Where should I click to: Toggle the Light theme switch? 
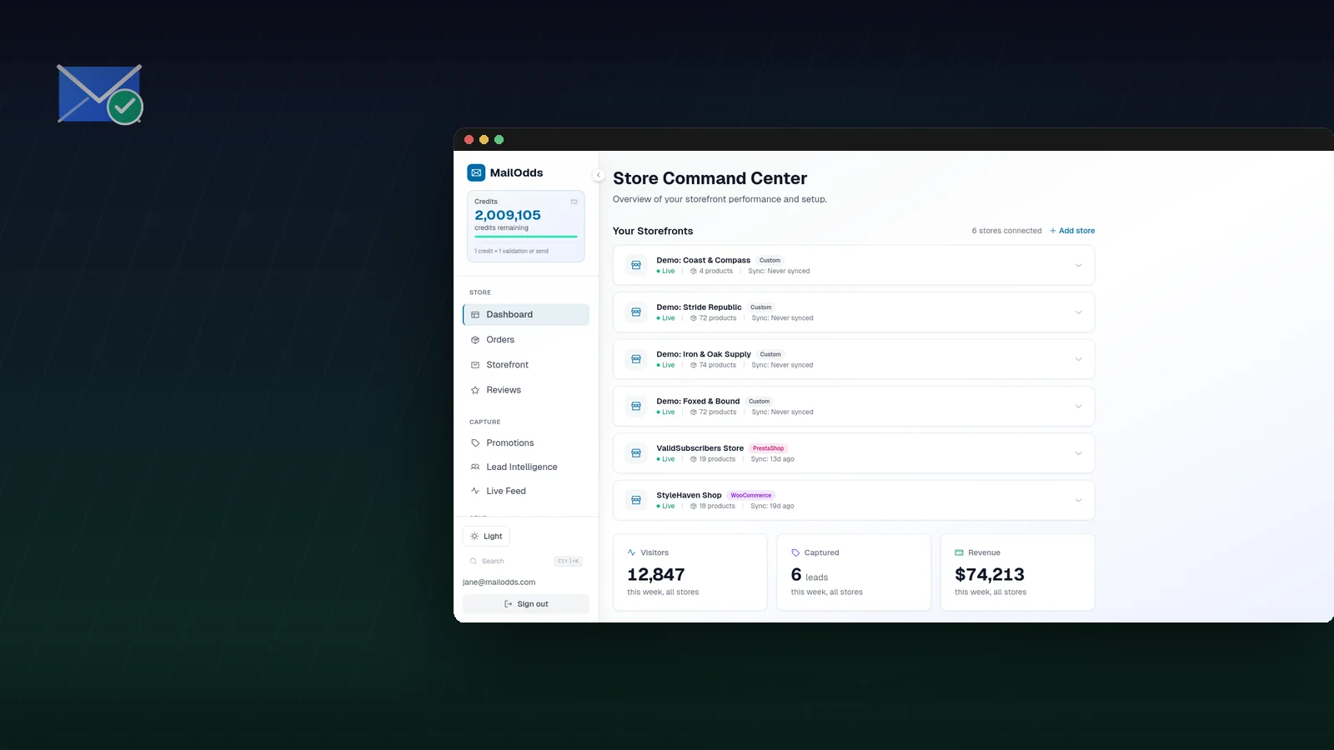(486, 536)
